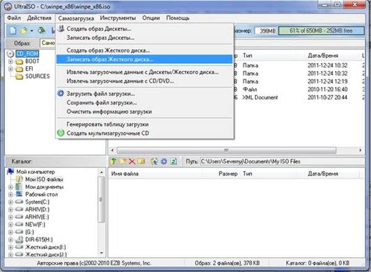Screen dimensions: 371x272
Task: Choose Загрузить файл загрузки entry
Action: point(145,94)
